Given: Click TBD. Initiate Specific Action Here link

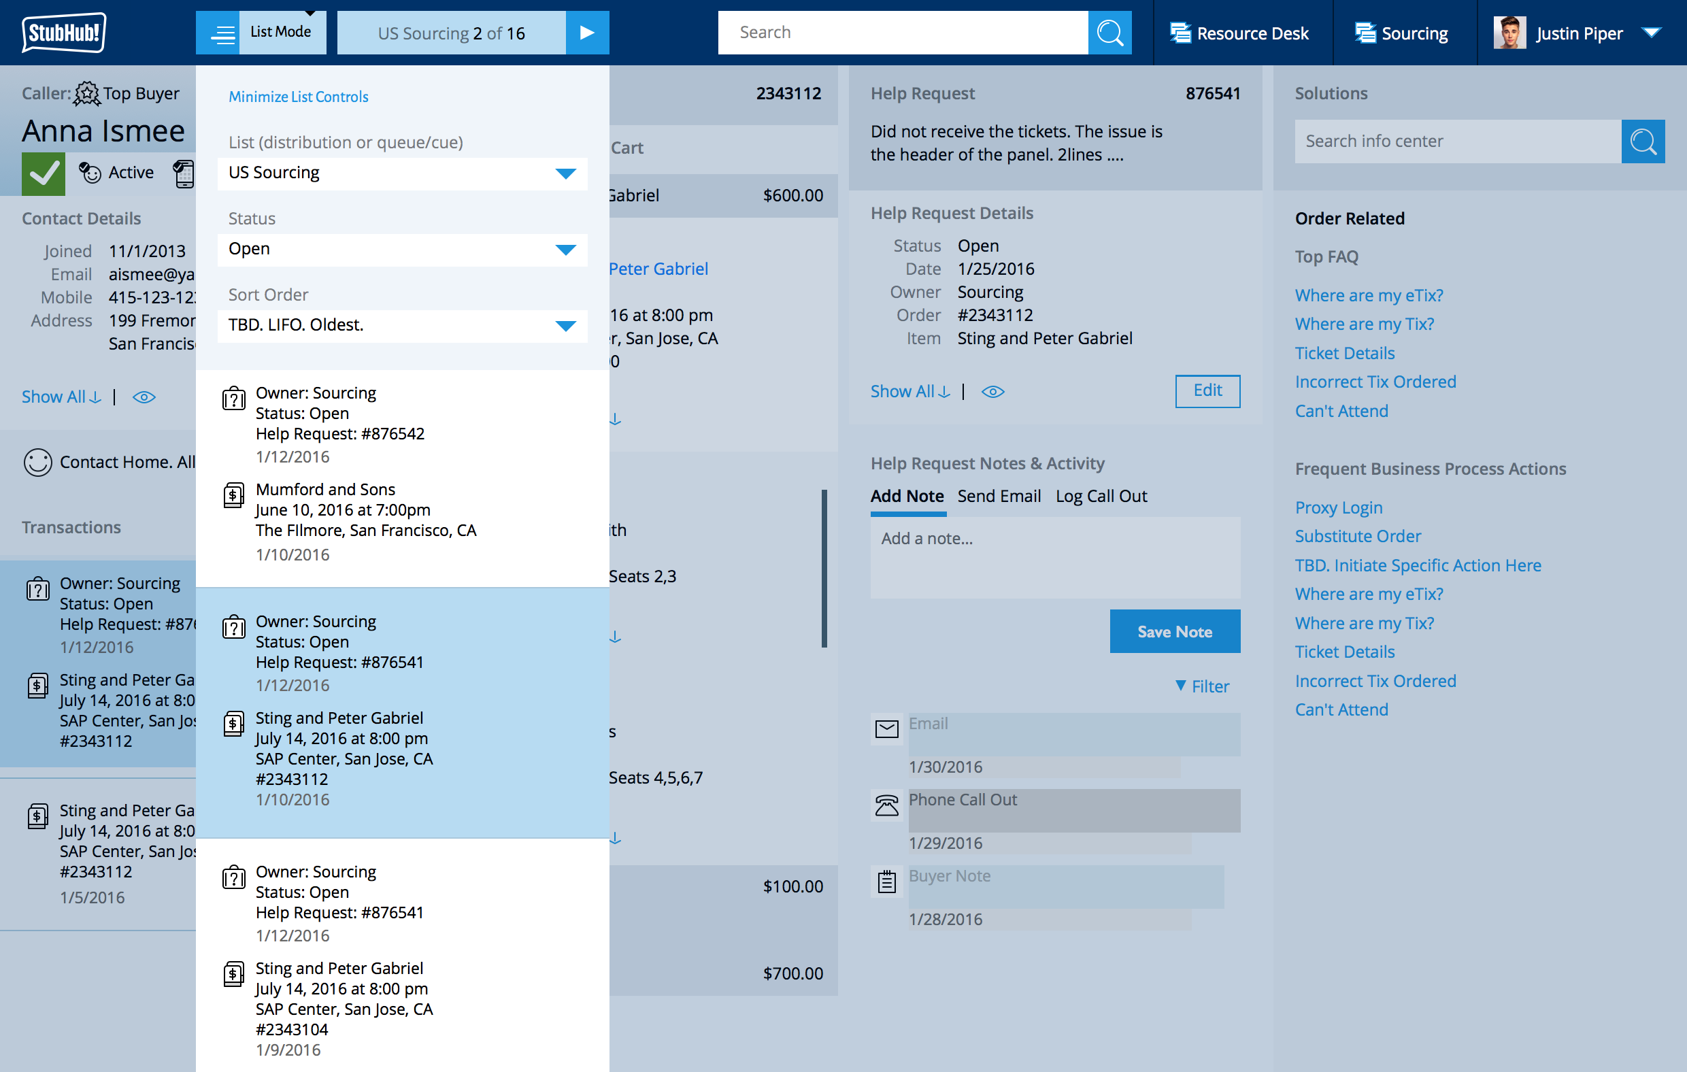Looking at the screenshot, I should point(1418,565).
